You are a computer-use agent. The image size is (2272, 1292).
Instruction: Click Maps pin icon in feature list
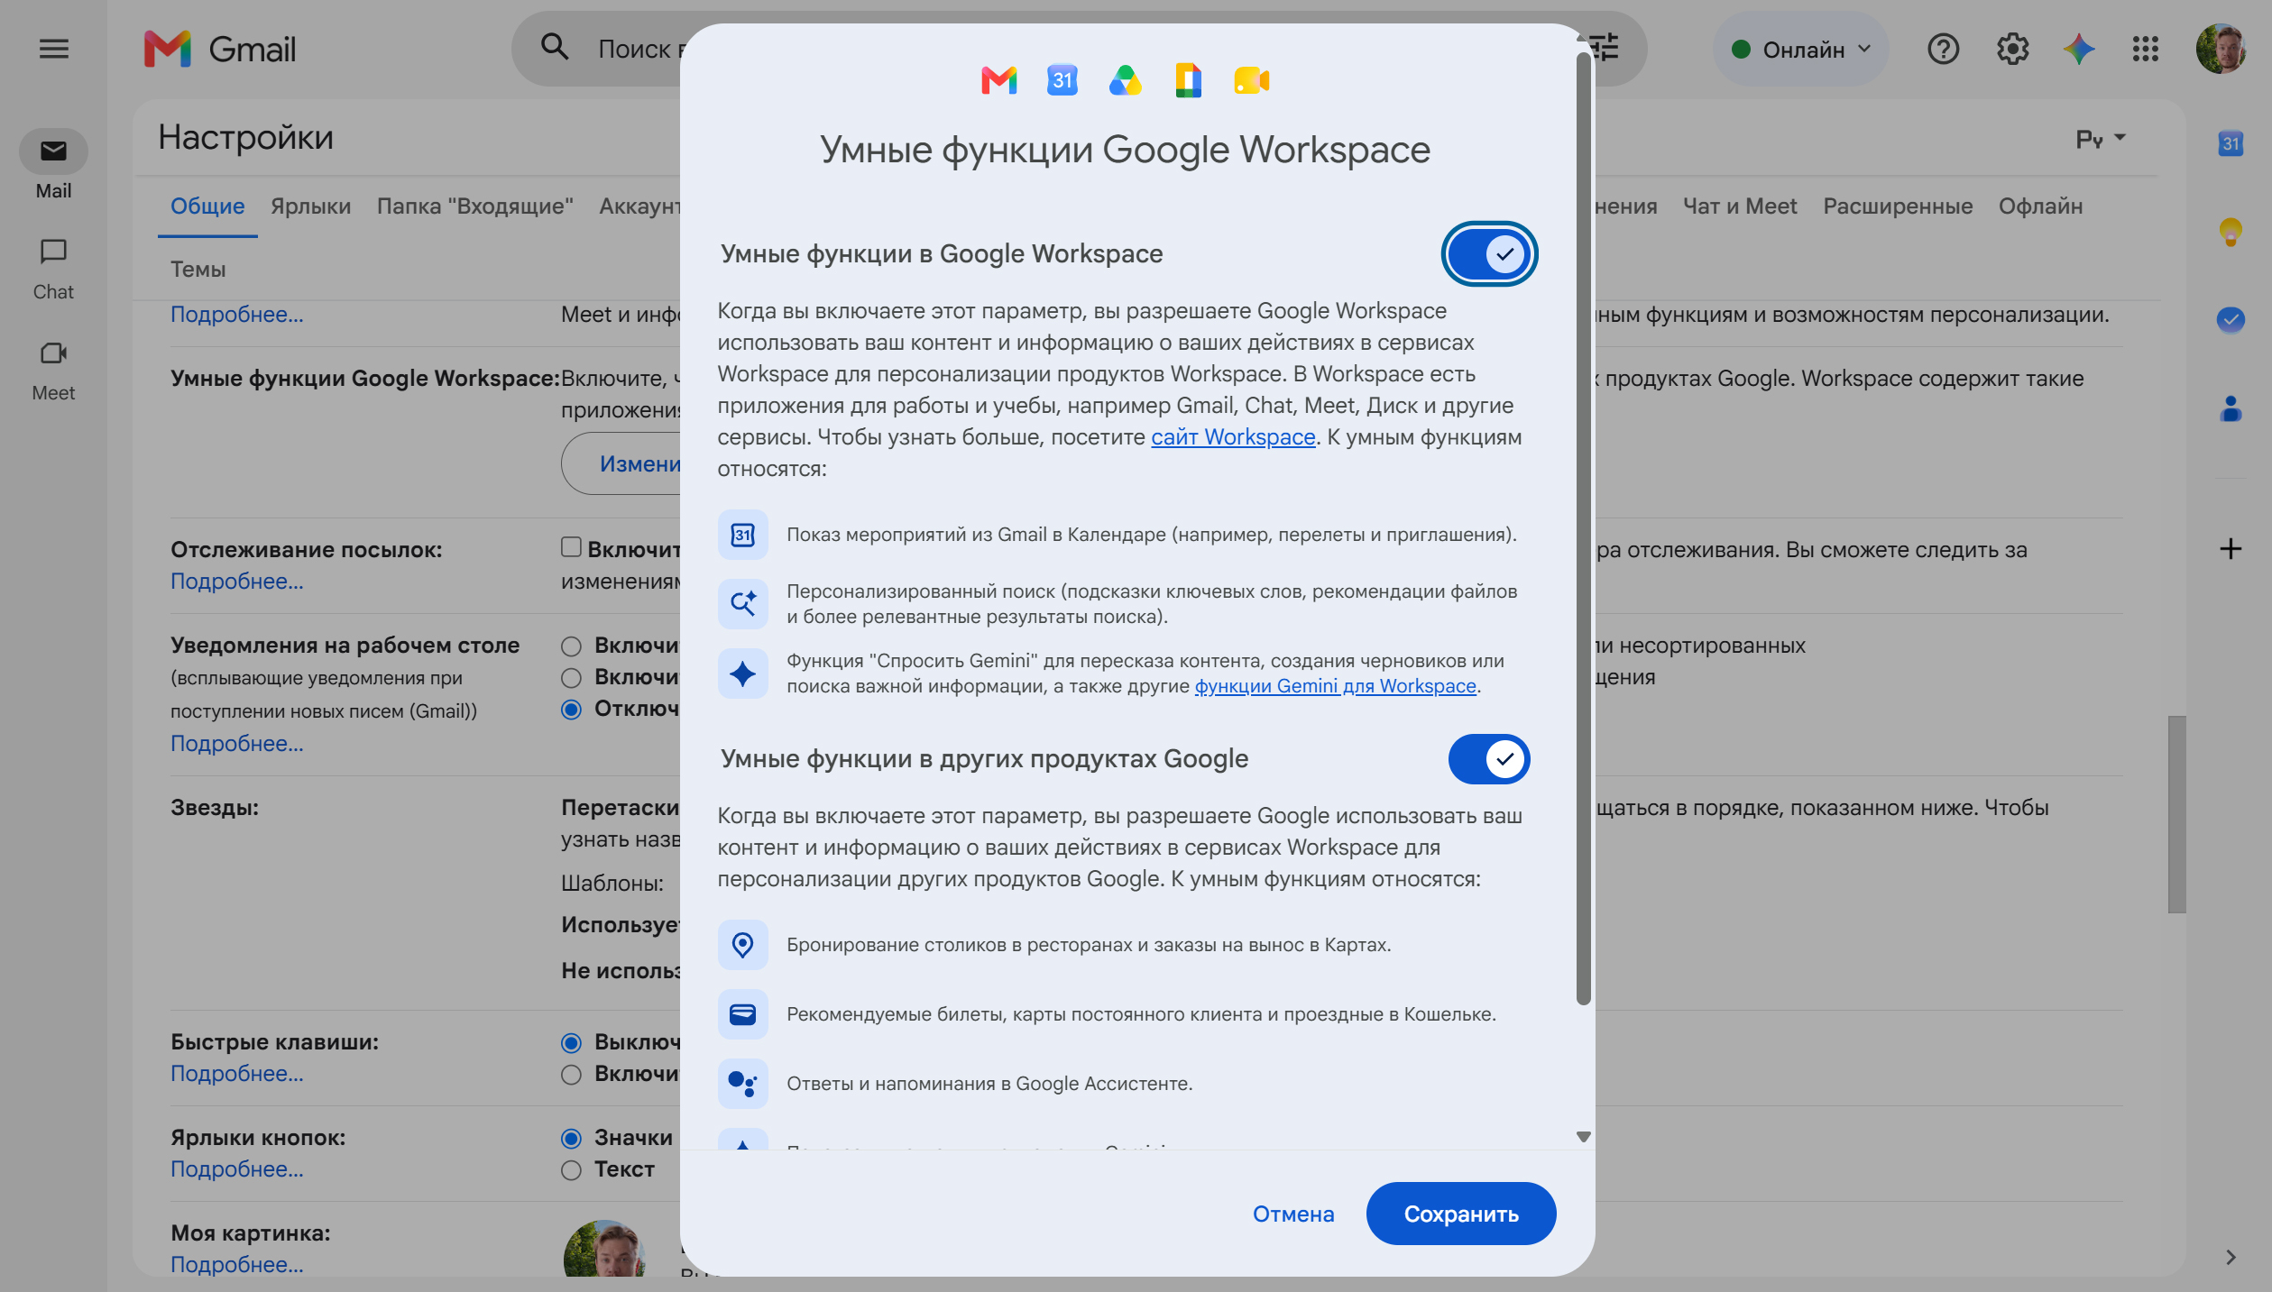click(742, 945)
